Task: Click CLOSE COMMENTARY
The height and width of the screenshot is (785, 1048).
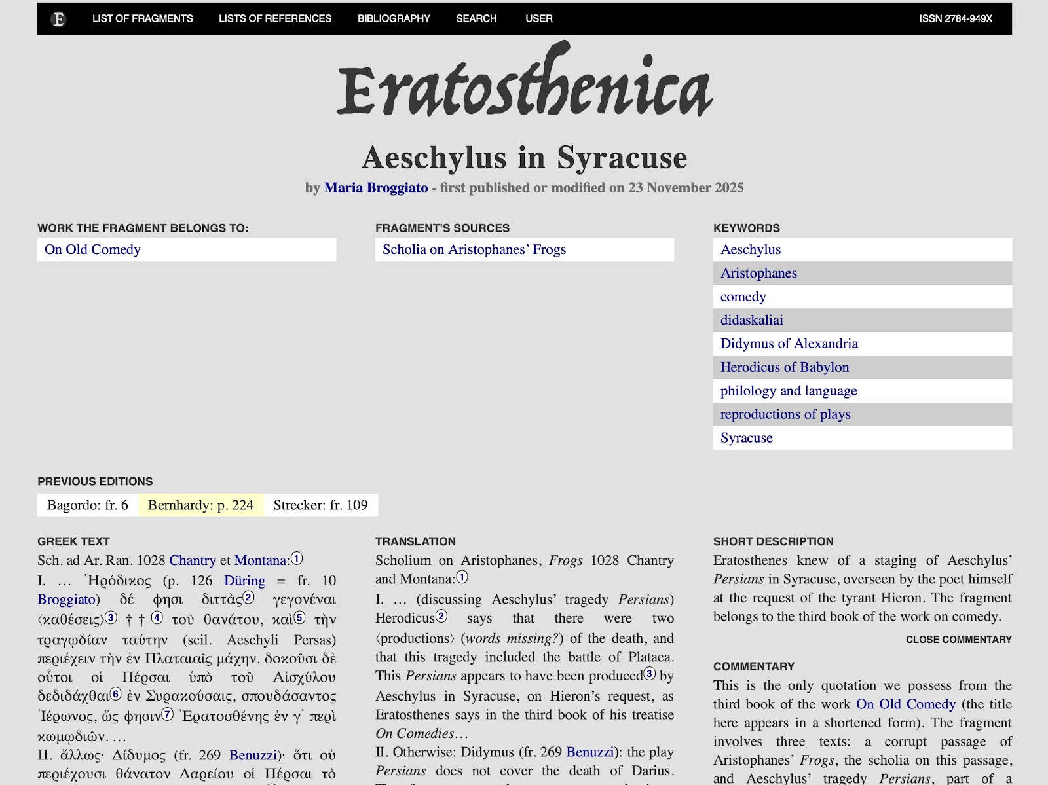Action: (x=959, y=640)
